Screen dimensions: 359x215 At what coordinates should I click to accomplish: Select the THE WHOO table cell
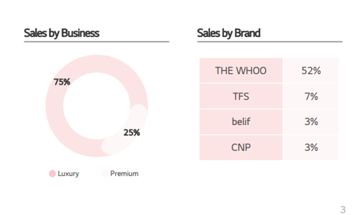[x=241, y=71]
